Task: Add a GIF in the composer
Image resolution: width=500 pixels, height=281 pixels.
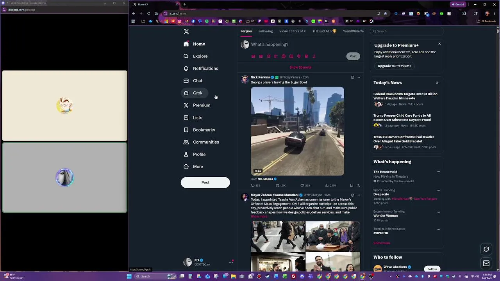Action: tap(261, 56)
